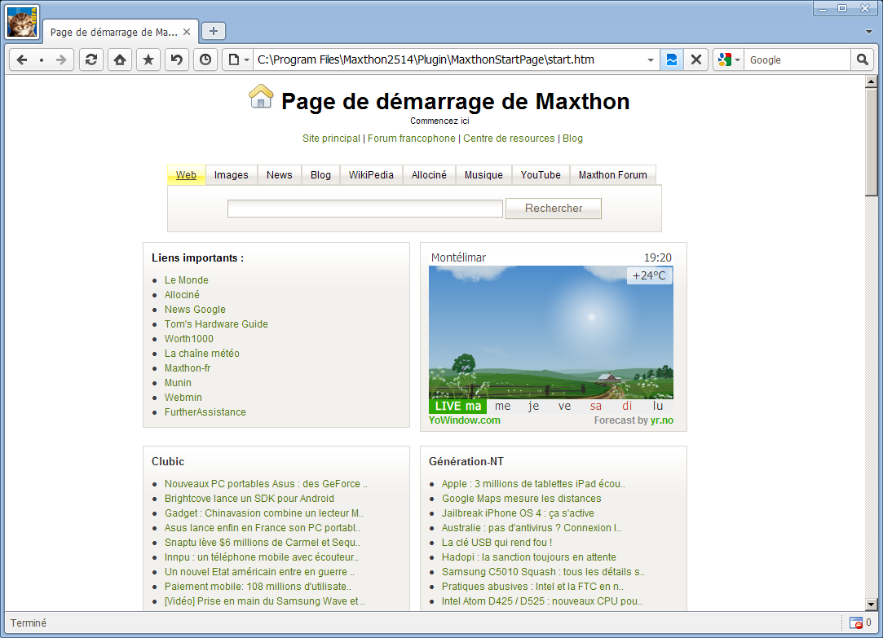Open the Allociné link under Liens importants
Image resolution: width=883 pixels, height=638 pixels.
tap(182, 295)
